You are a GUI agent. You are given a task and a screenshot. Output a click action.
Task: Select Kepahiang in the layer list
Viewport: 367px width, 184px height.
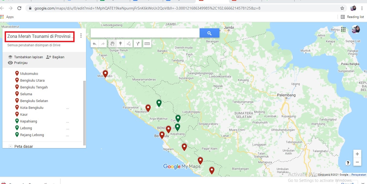pos(28,121)
